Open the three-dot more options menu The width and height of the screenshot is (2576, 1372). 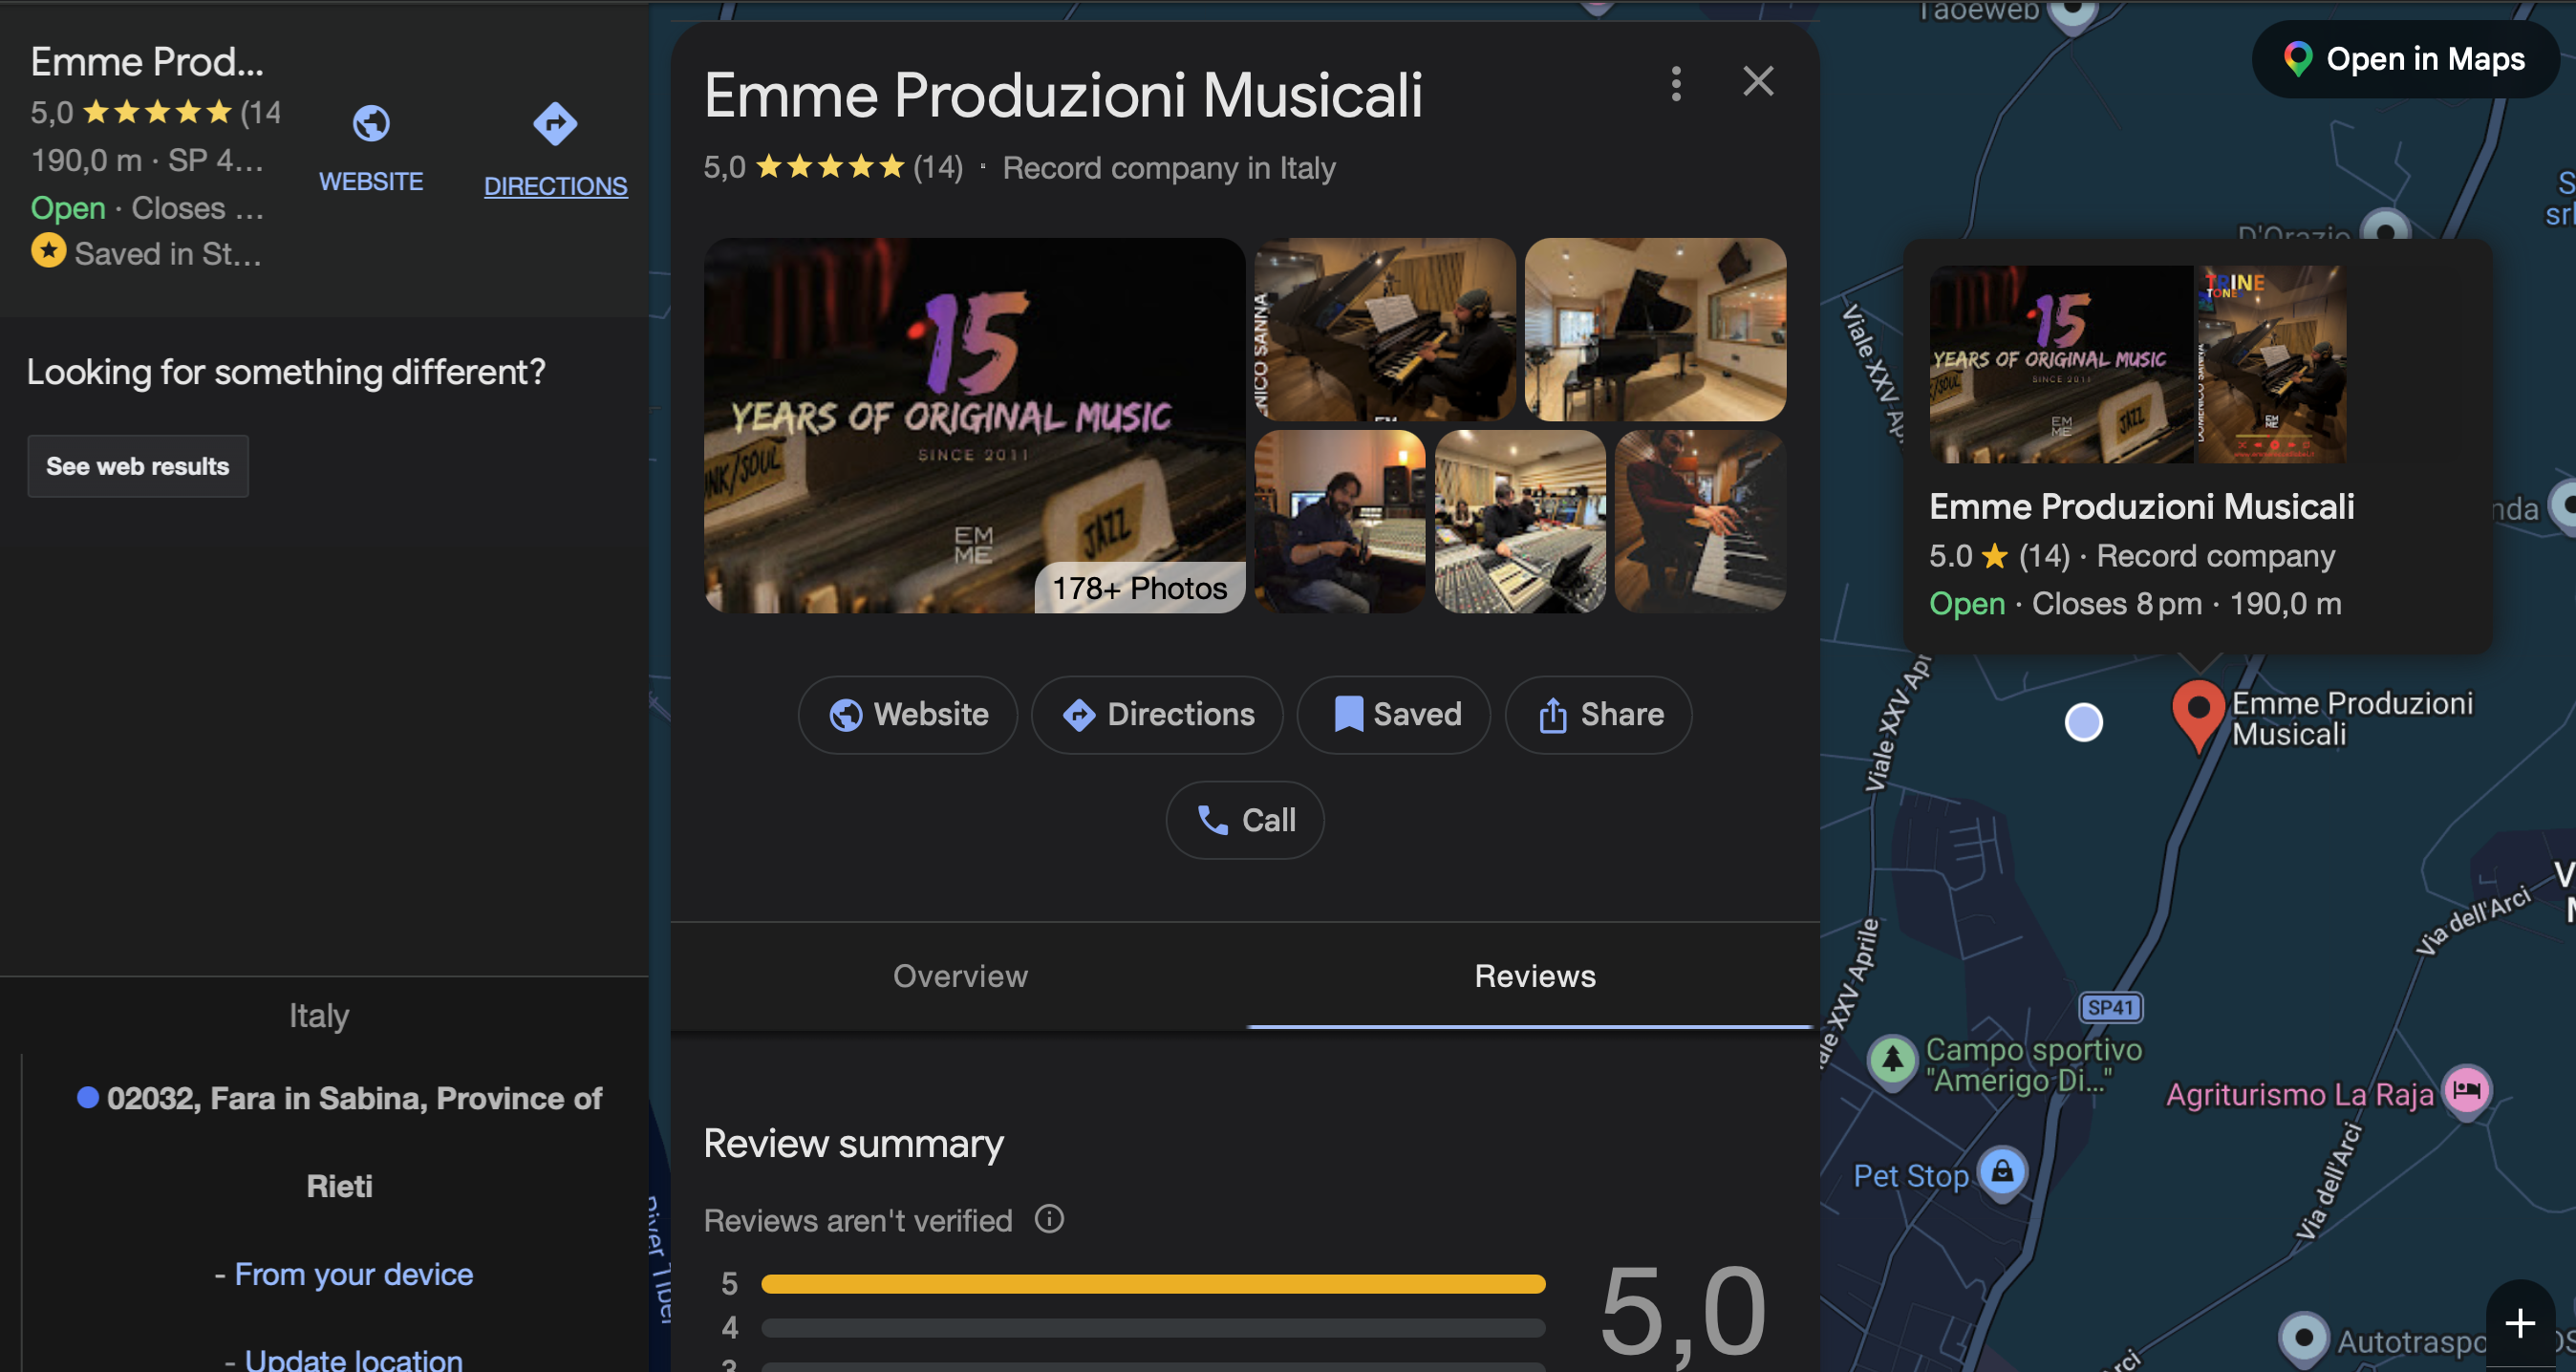(x=1676, y=83)
